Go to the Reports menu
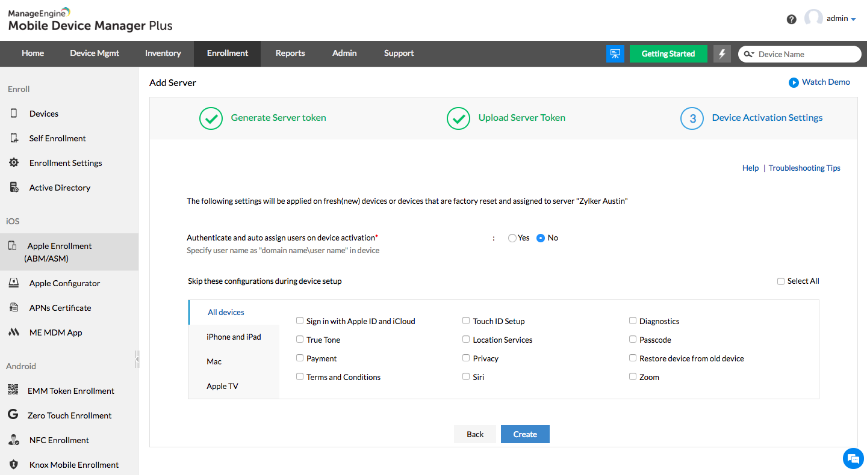Screen dimensions: 867x475 point(290,54)
